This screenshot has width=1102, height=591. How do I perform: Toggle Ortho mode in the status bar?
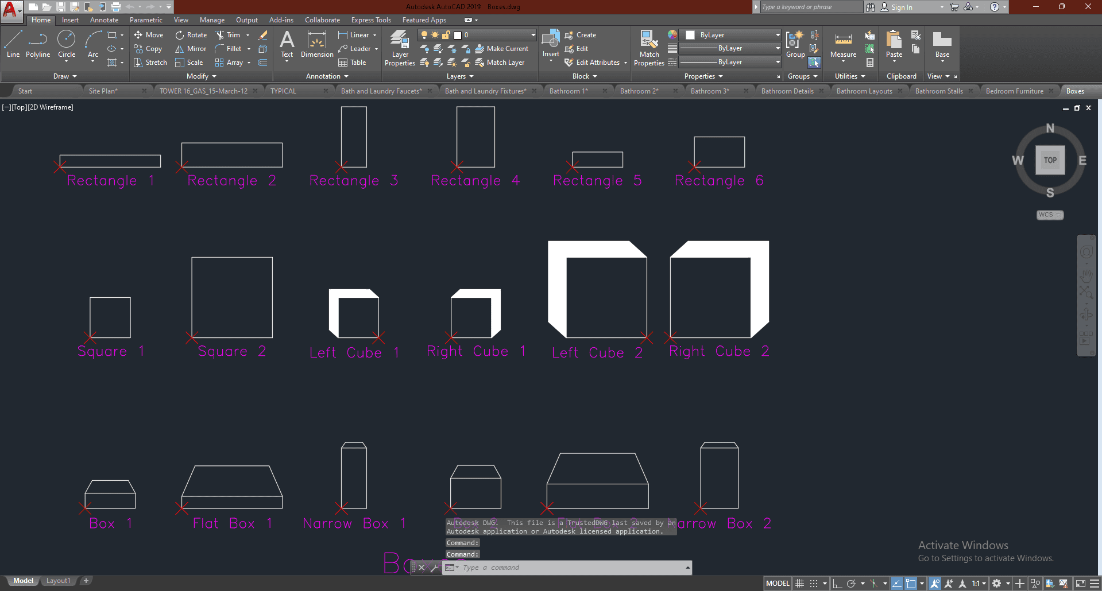[x=837, y=584]
